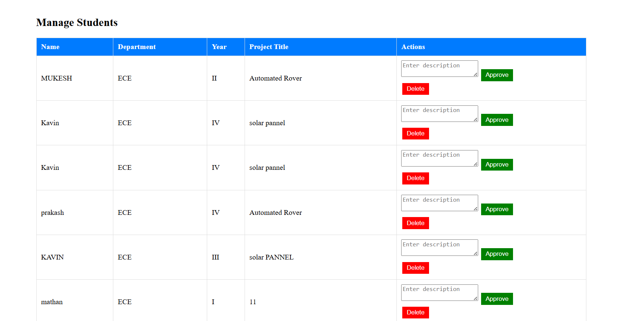Approve the solar PANNEL project by KAVIN
The width and height of the screenshot is (619, 321).
pyautogui.click(x=497, y=254)
